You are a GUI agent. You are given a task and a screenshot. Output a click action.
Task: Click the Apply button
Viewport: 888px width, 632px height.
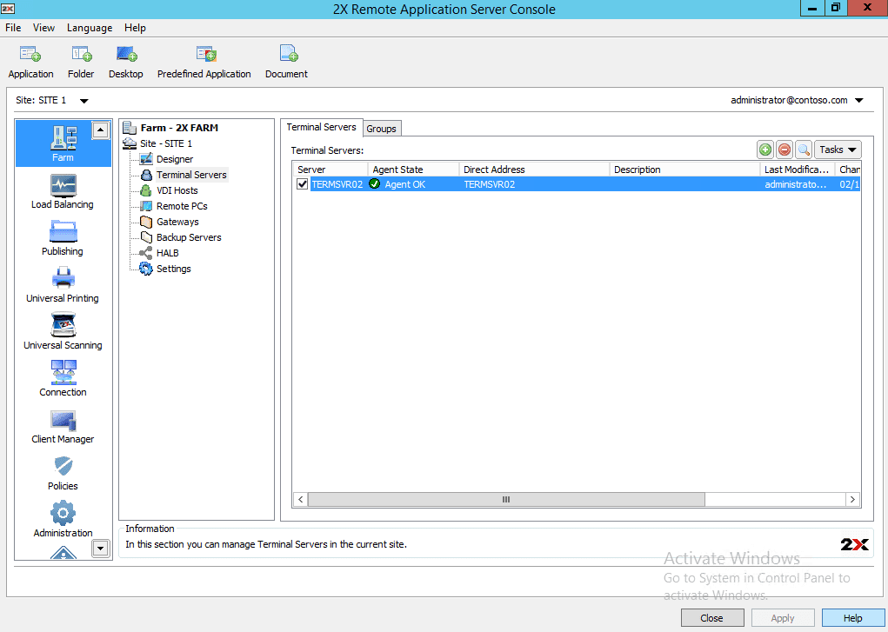click(783, 618)
